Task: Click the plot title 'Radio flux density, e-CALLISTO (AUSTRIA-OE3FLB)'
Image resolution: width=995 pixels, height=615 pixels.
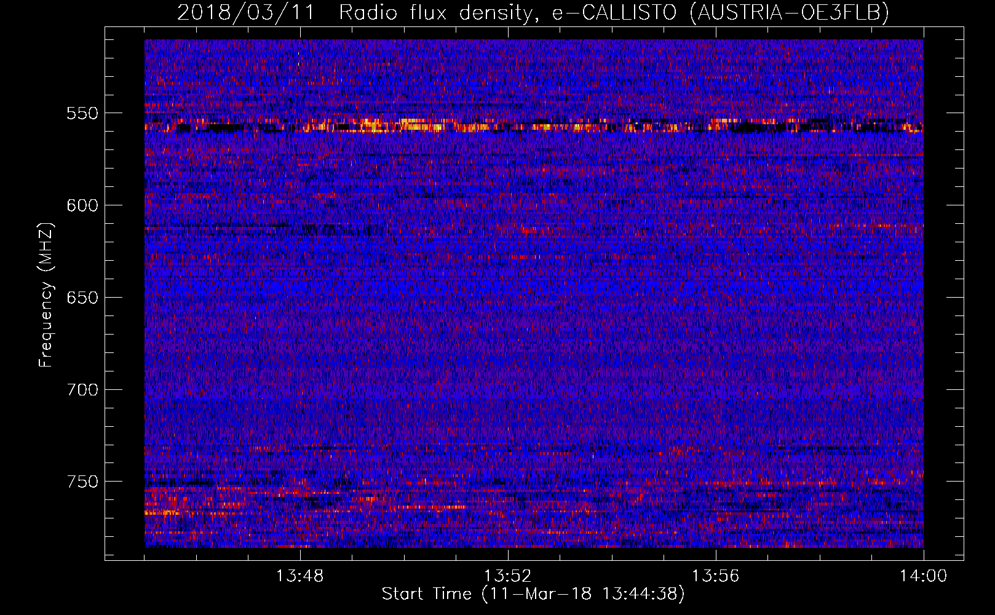Action: point(614,12)
